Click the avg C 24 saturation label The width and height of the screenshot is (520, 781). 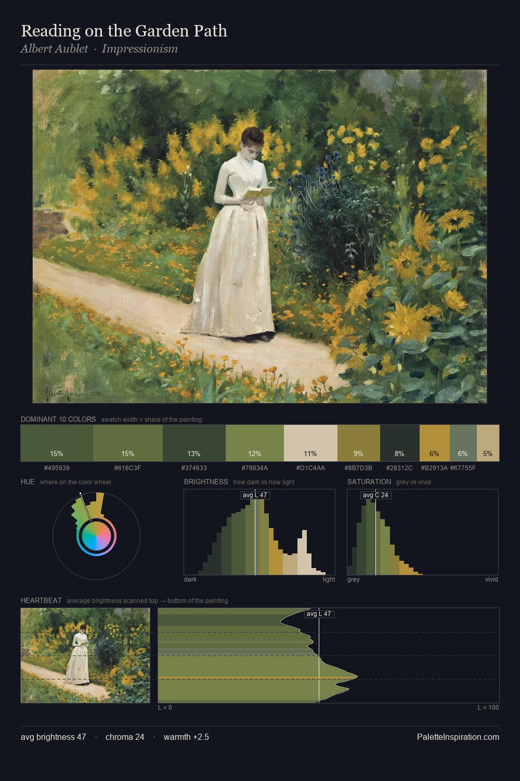pos(375,495)
